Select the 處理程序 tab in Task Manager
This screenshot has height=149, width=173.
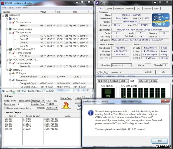pos(114,81)
